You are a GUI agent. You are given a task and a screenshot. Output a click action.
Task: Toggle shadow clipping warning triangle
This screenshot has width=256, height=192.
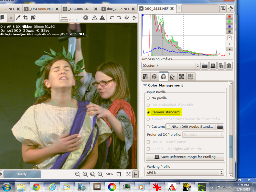95,18
